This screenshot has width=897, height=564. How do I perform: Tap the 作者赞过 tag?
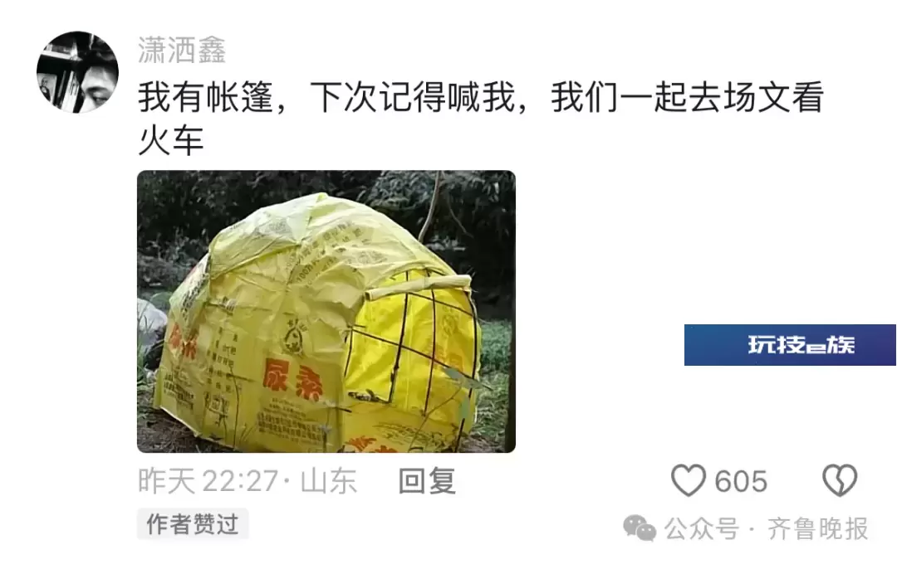tap(193, 524)
